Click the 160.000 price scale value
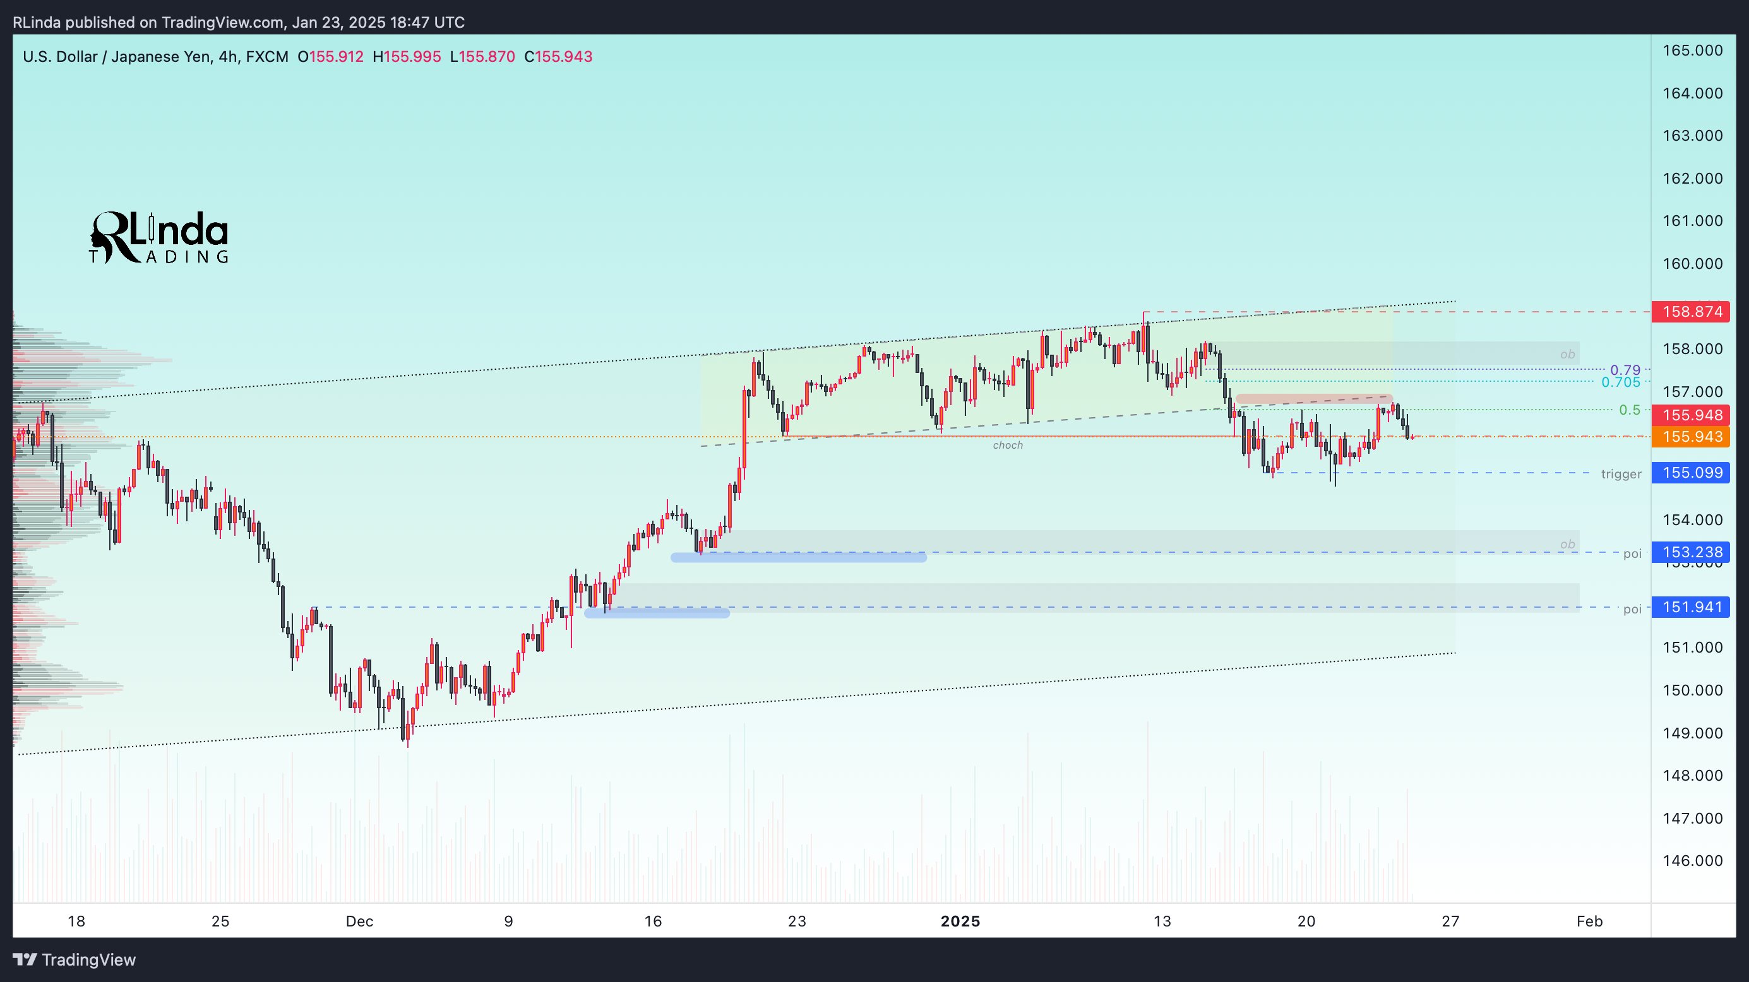Screen dimensions: 1749x982 coord(1692,263)
